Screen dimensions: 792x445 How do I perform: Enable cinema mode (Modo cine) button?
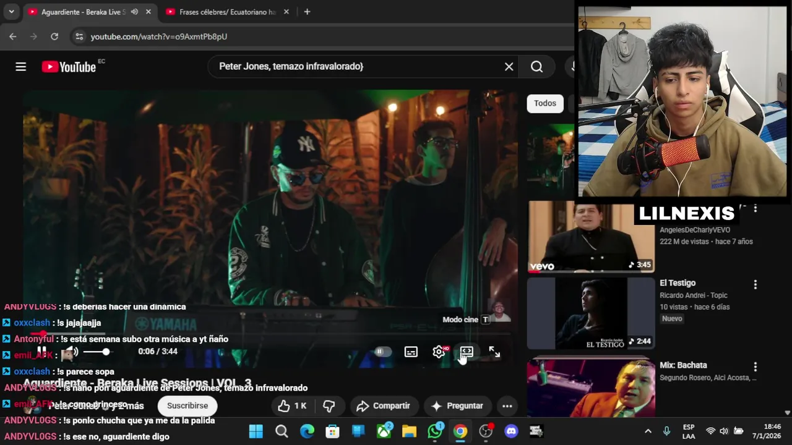click(467, 352)
